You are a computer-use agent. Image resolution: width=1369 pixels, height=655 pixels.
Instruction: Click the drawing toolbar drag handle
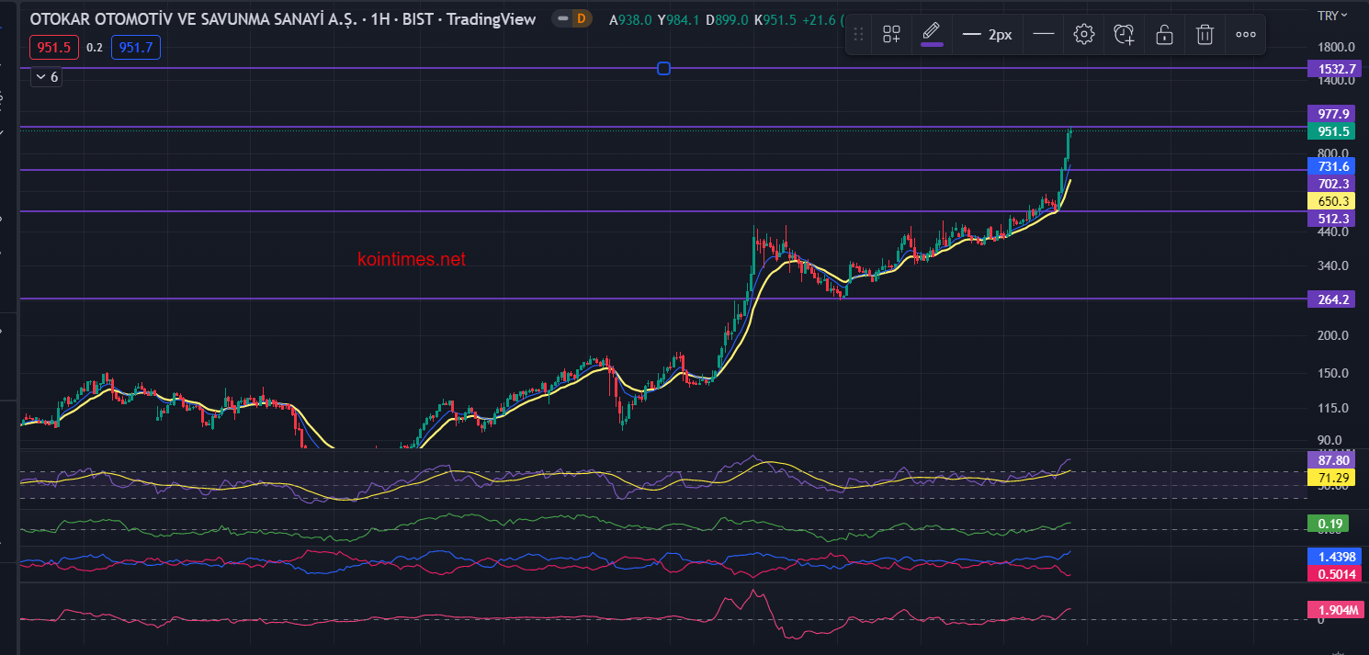coord(858,35)
